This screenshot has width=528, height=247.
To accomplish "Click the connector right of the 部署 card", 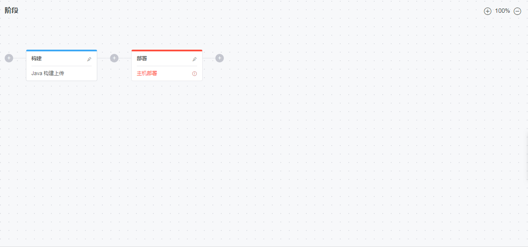I will point(209,58).
